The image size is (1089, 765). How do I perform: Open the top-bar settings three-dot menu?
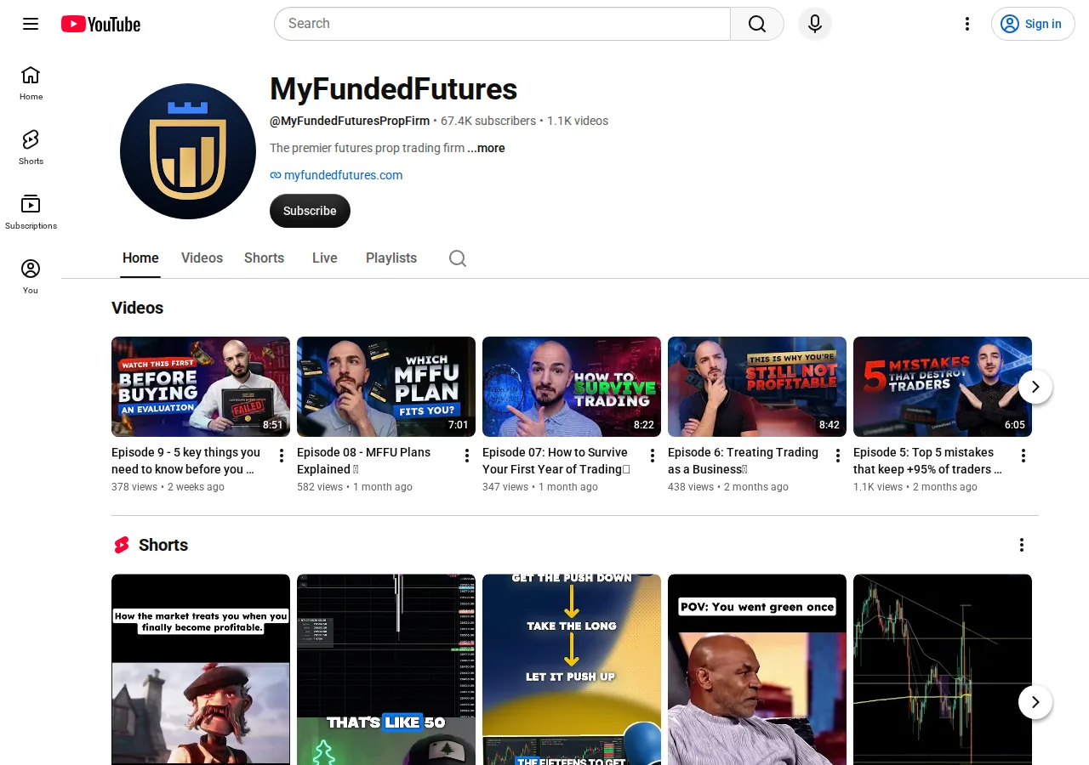[x=966, y=24]
